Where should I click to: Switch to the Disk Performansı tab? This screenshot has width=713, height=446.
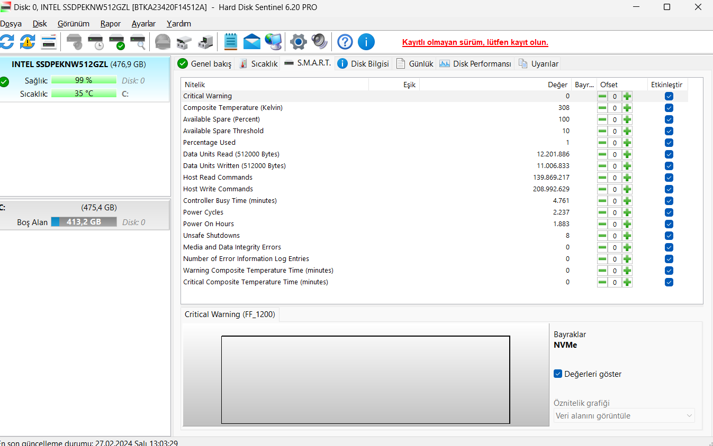[x=475, y=63]
